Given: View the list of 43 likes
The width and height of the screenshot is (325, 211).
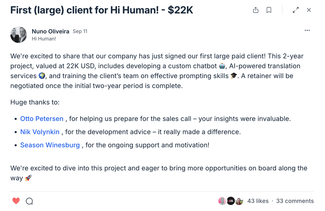Looking at the screenshot, I should (x=258, y=201).
